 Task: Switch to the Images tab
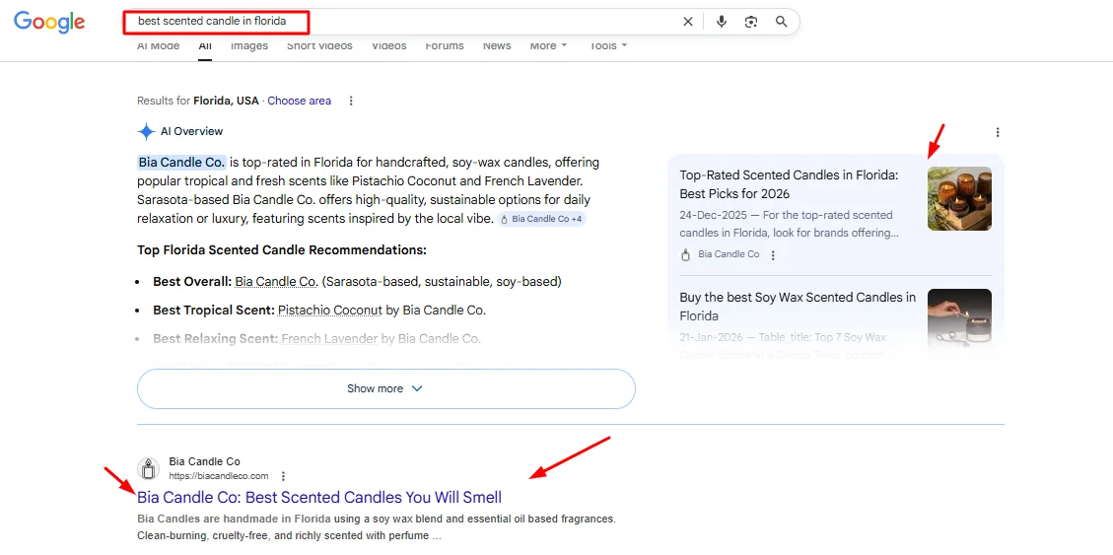pyautogui.click(x=249, y=45)
